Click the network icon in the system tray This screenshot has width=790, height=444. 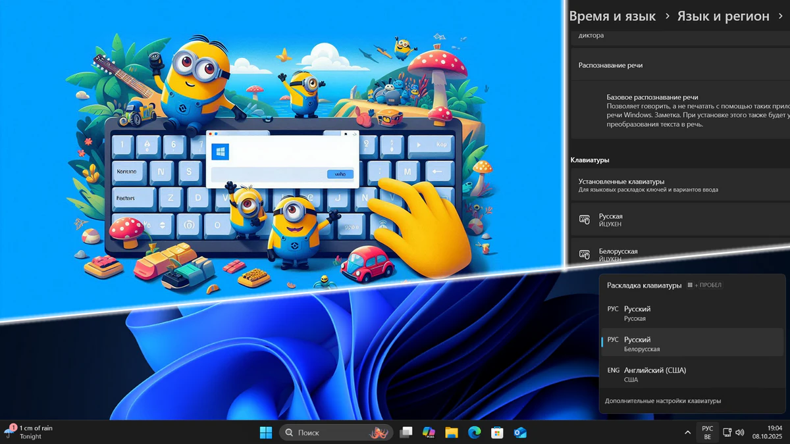click(x=727, y=432)
